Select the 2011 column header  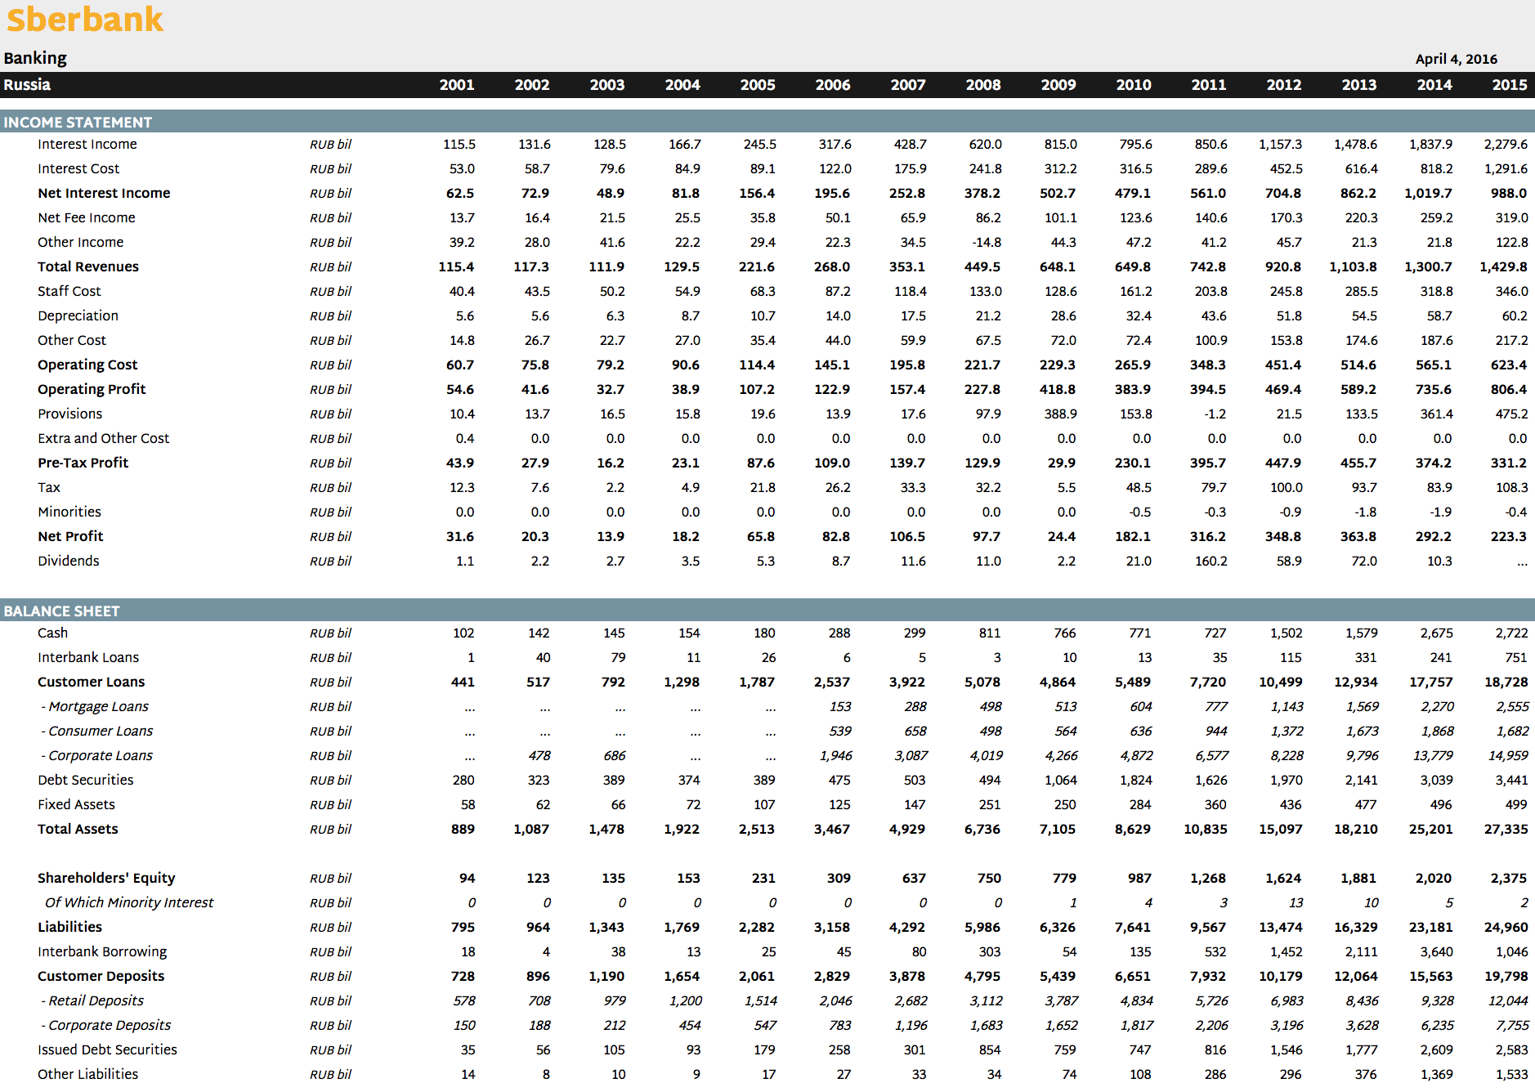(1209, 85)
